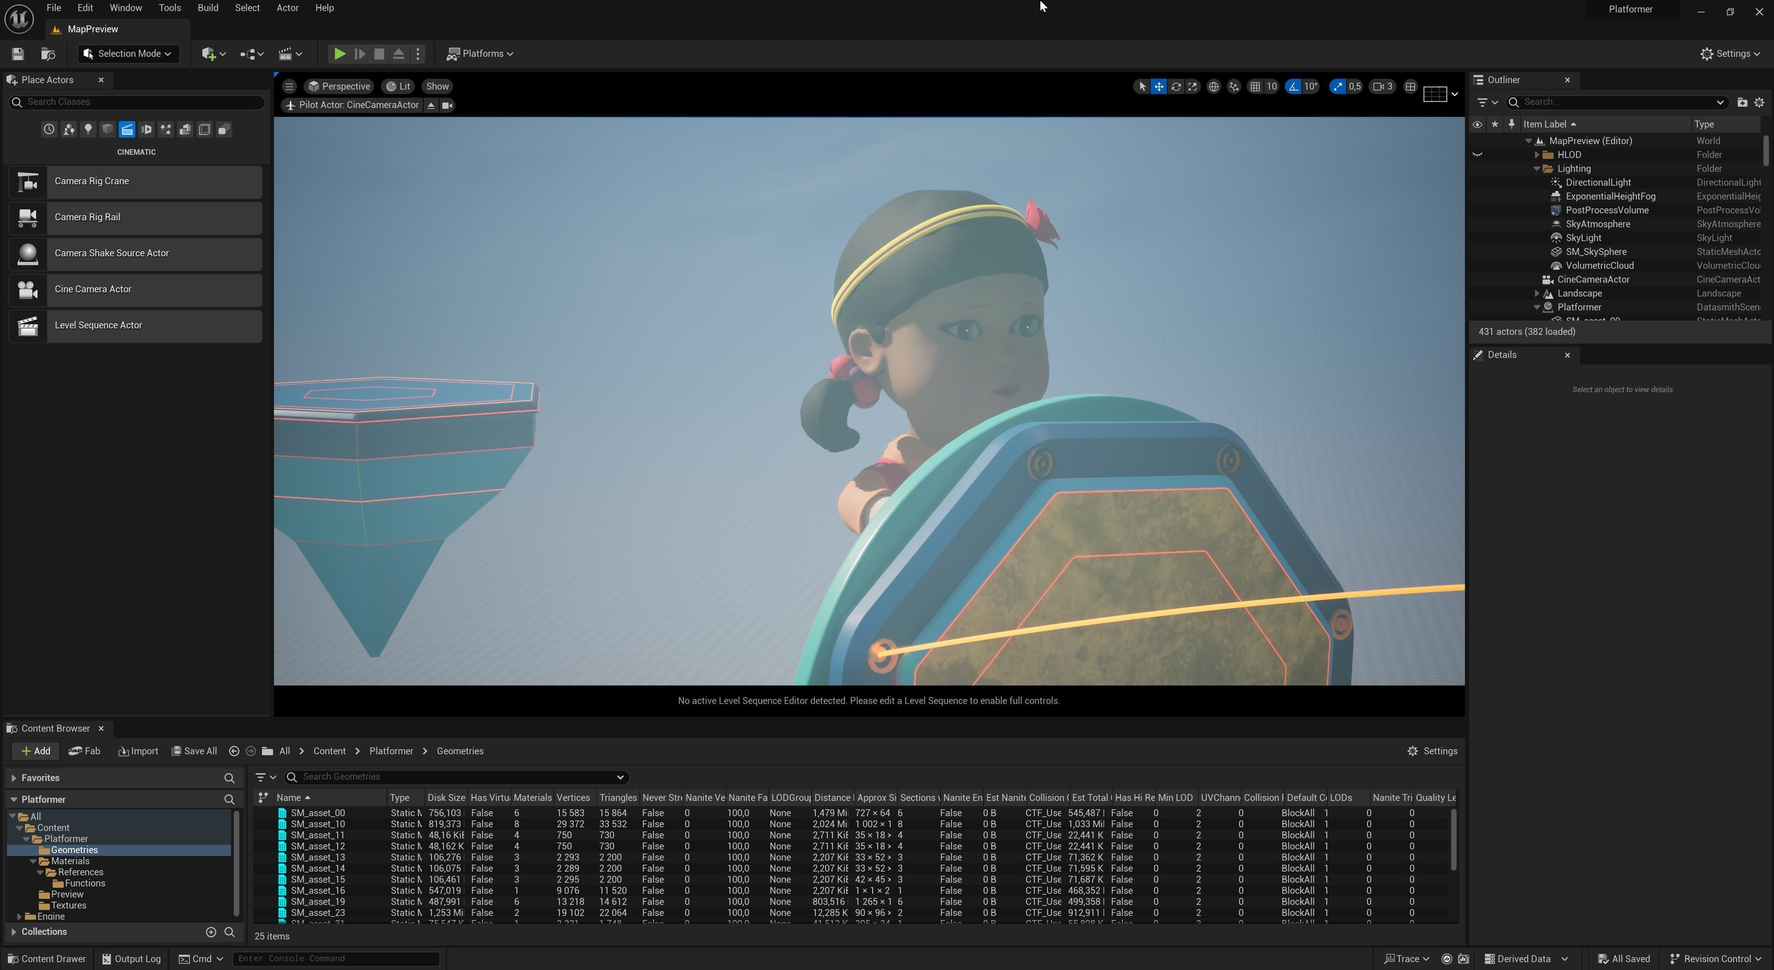
Task: Create a new folder in the Outliner
Action: [x=1742, y=102]
